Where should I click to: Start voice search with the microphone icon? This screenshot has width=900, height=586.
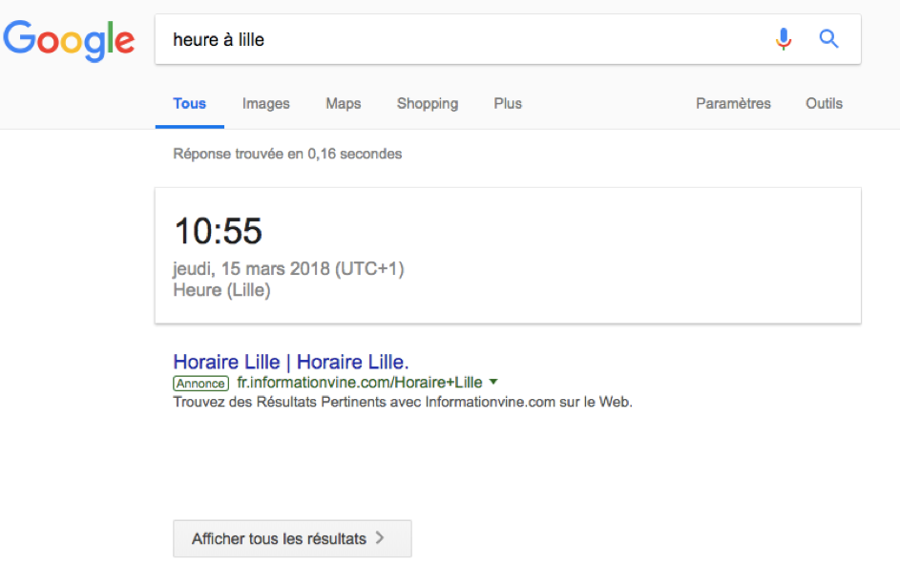[x=783, y=39]
